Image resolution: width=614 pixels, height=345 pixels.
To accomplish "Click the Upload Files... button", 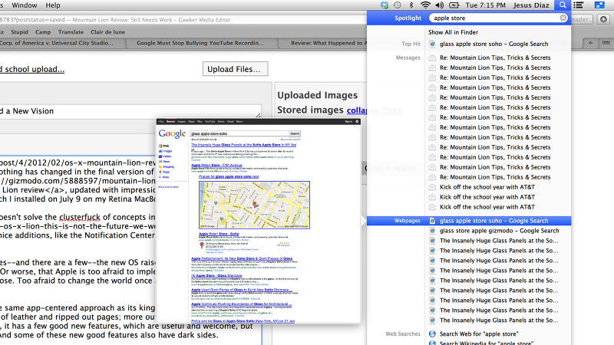I will (235, 69).
